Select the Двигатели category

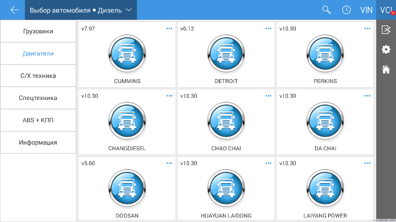pyautogui.click(x=38, y=54)
